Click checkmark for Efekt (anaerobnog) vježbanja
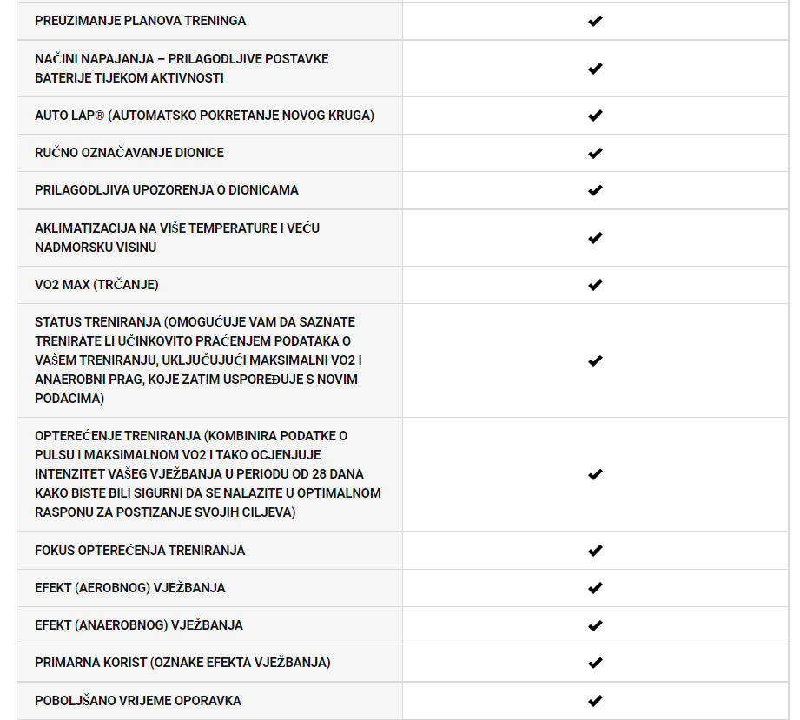 (x=595, y=625)
